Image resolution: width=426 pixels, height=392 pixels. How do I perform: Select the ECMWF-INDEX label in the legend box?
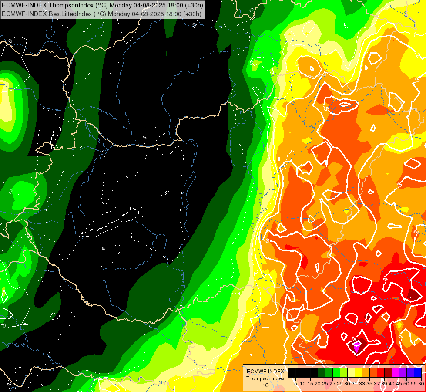tap(265, 372)
